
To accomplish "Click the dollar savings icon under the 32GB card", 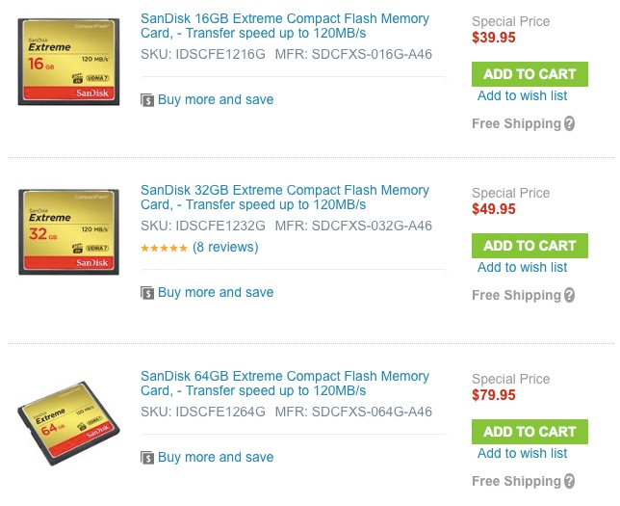I will pos(147,293).
